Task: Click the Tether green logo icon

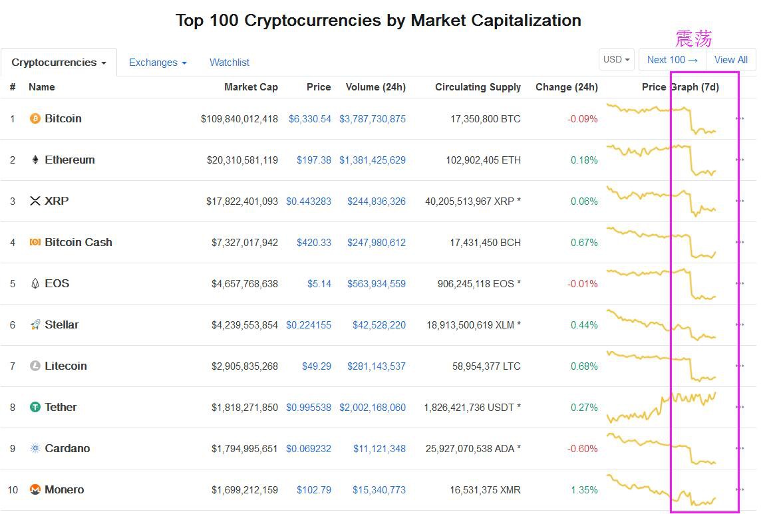Action: pos(35,407)
